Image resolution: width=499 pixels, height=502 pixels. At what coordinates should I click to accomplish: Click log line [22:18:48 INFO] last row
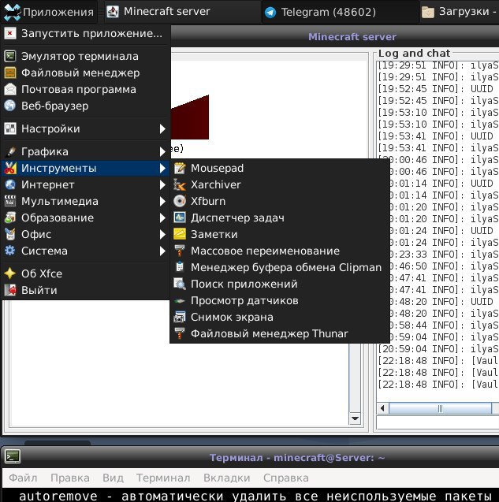438,385
